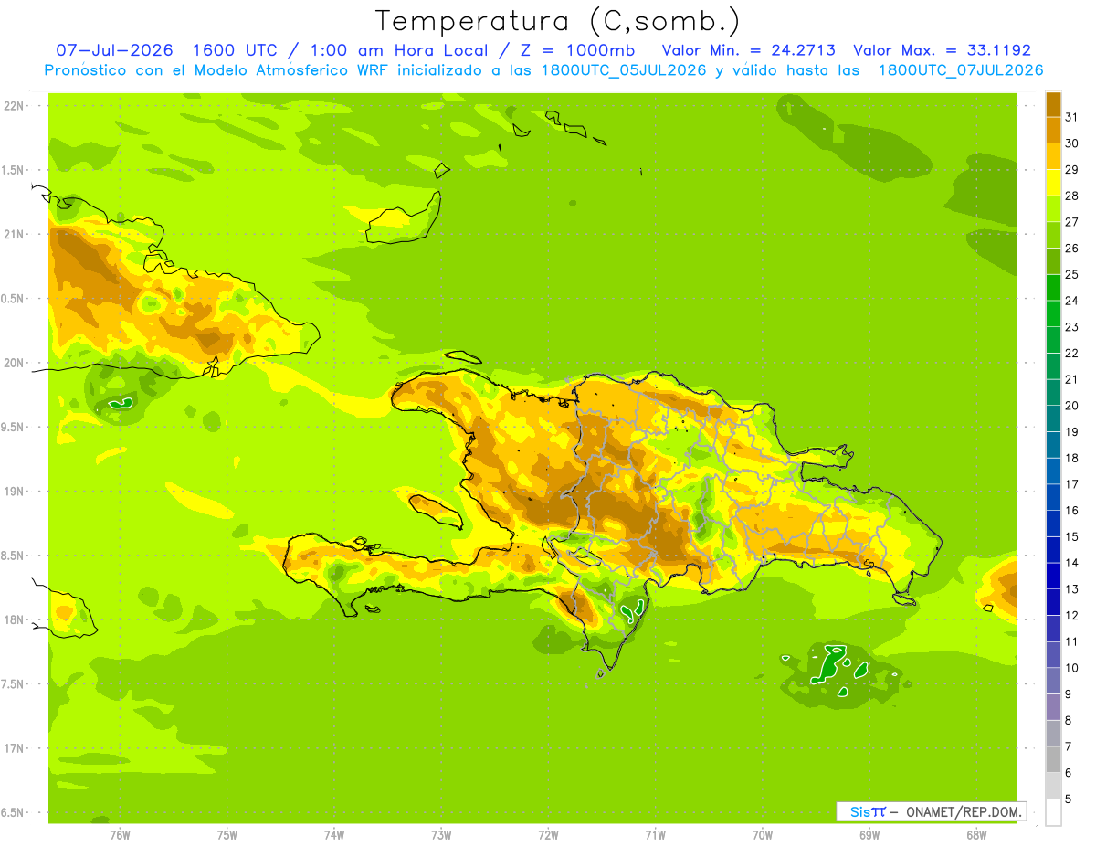Click the "68W" longitude axis label
Image resolution: width=1096 pixels, height=847 pixels.
(976, 834)
